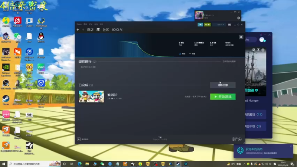Viewport: 297px width, 167px height.
Task: Enter Steam Big Picture mode icon
Action: (229, 24)
